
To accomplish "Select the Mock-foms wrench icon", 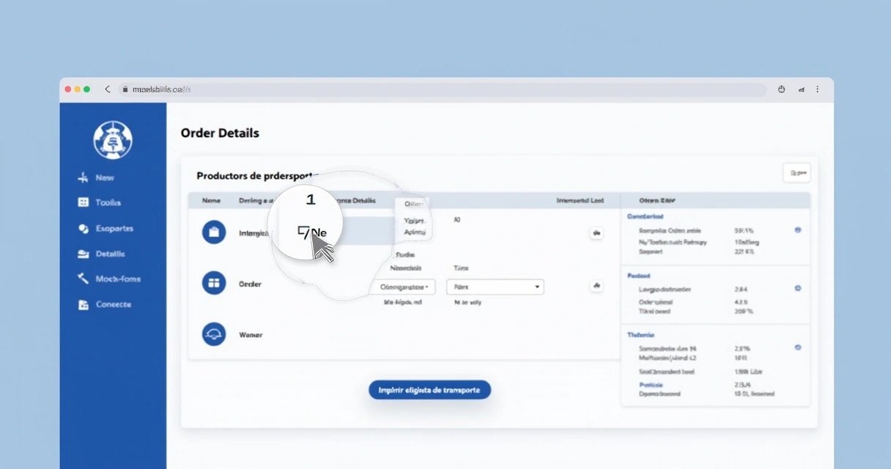I will pyautogui.click(x=83, y=278).
